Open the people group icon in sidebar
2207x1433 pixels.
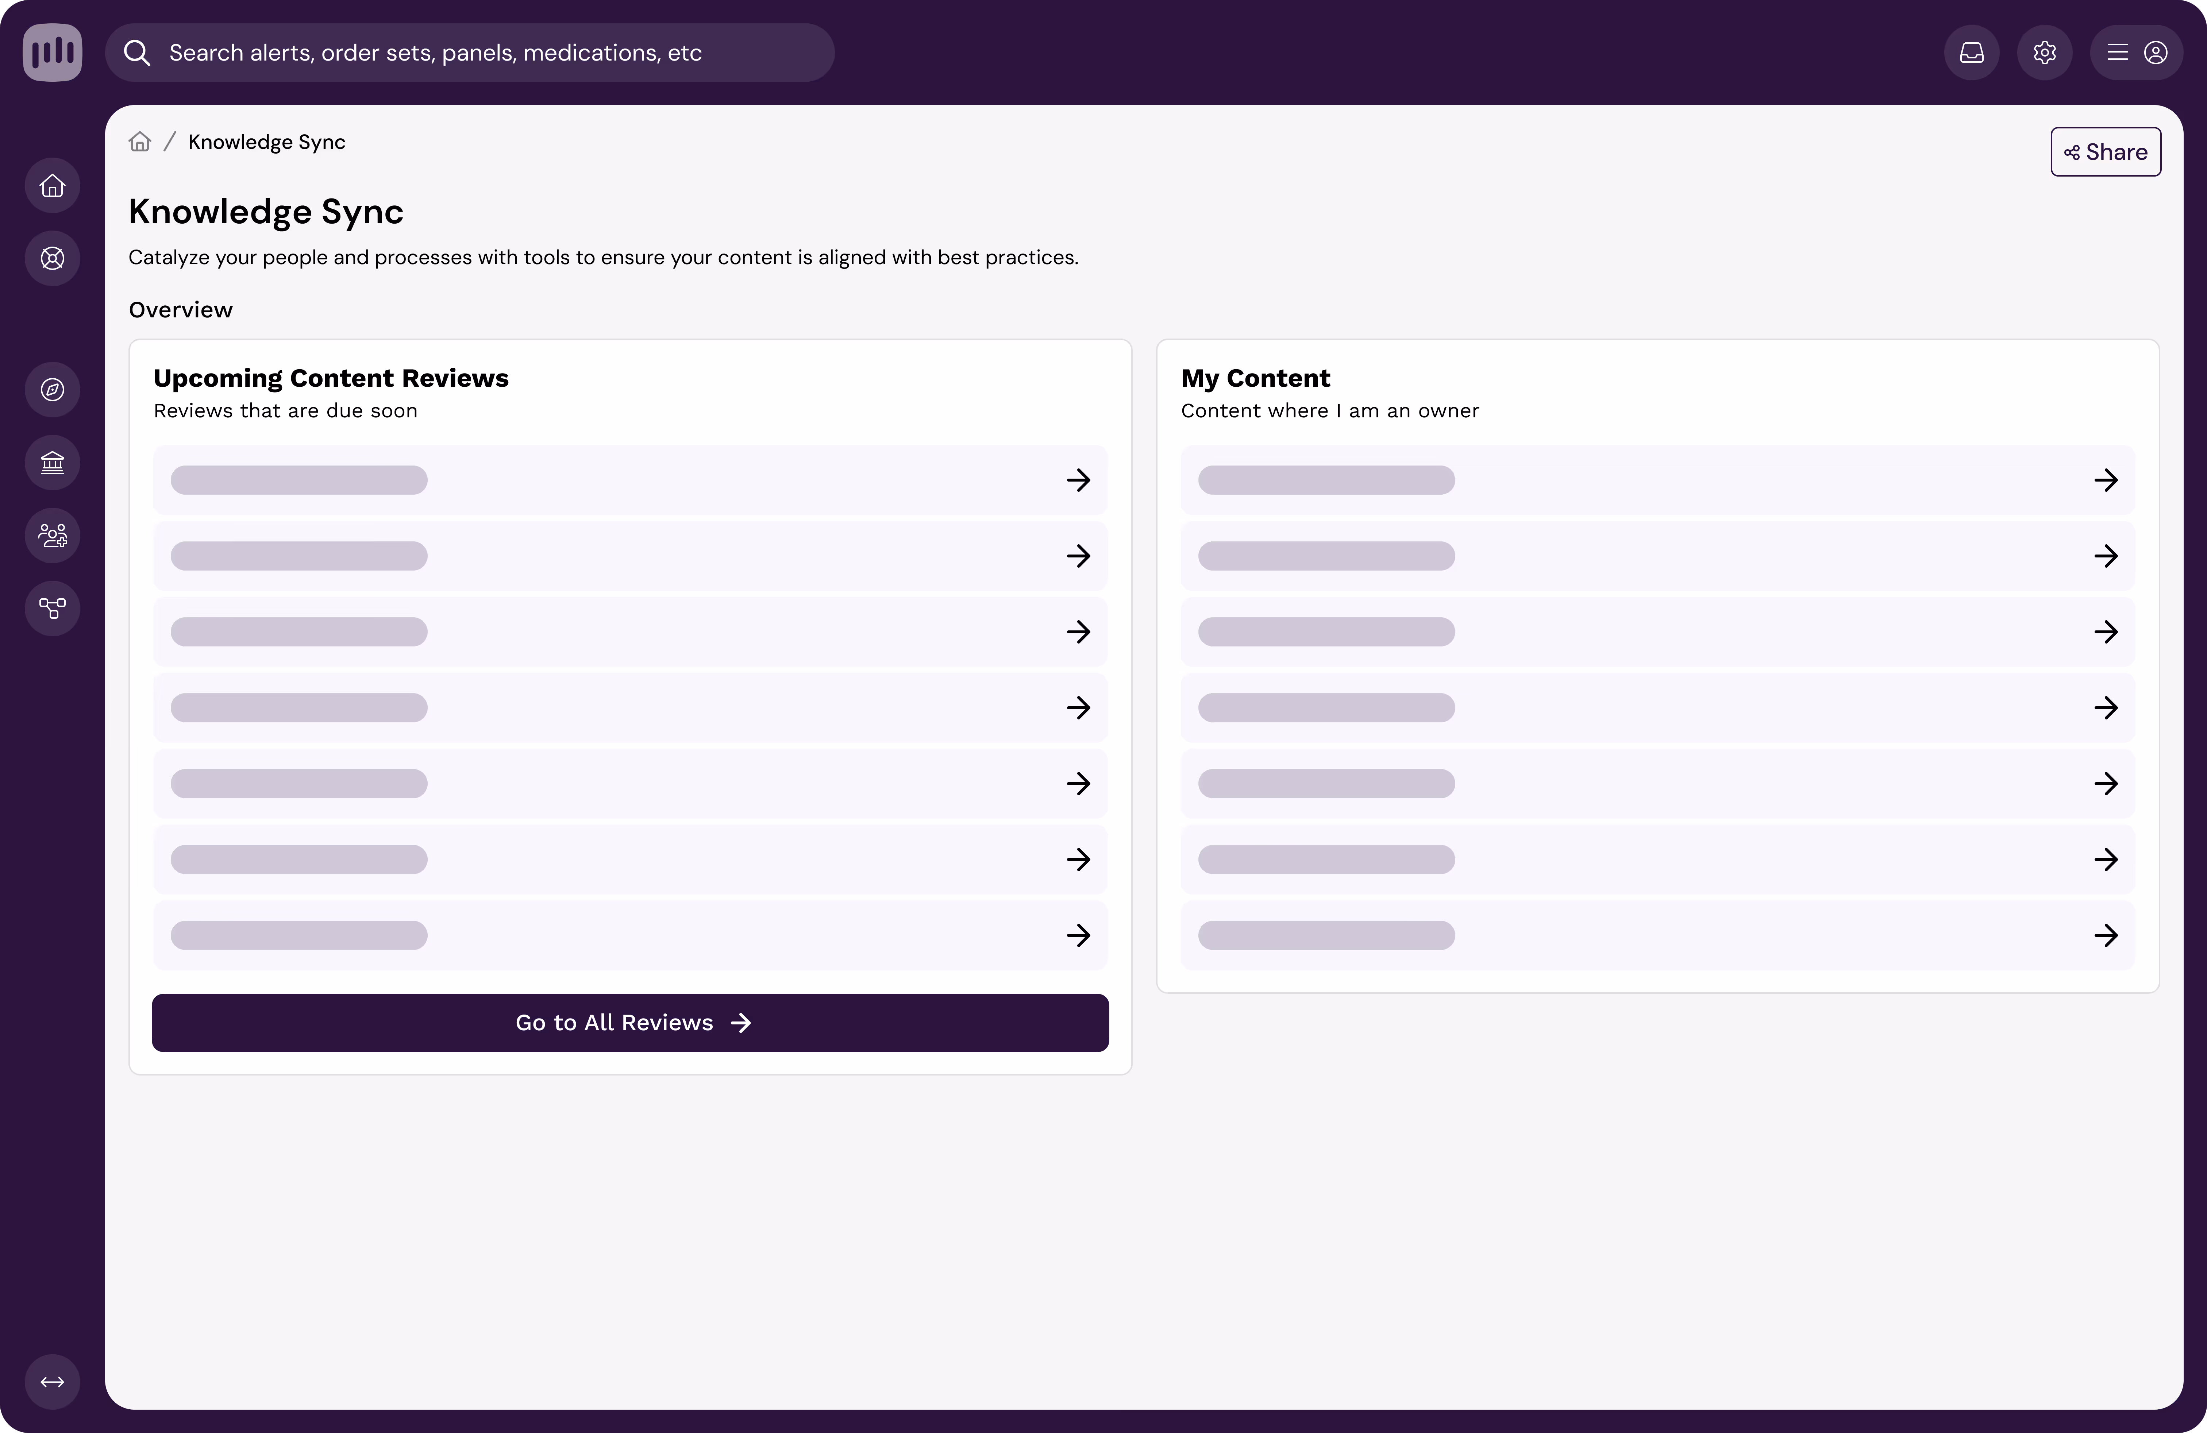click(52, 536)
